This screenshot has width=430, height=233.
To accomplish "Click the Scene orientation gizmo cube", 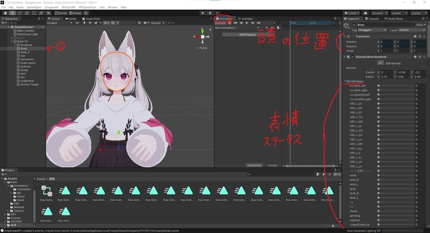I will point(202,37).
